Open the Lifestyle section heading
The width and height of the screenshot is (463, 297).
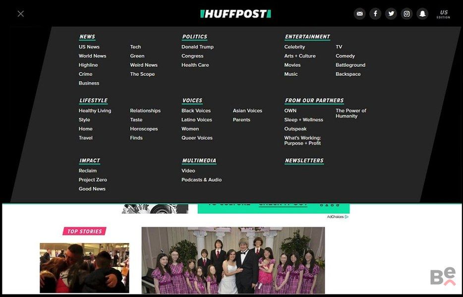coord(93,100)
